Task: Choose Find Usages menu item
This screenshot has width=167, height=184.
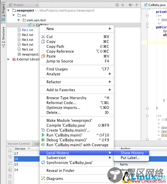Action: coord(77,69)
